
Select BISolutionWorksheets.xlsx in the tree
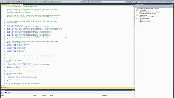pos(148,22)
